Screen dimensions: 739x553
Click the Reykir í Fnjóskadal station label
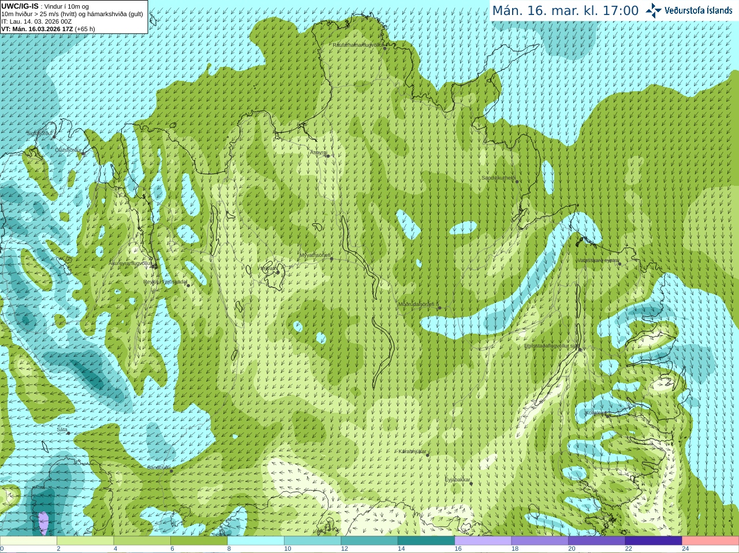[166, 282]
